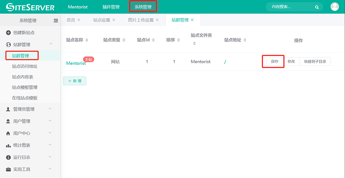Expand the 管理员管理 section

coord(50,109)
